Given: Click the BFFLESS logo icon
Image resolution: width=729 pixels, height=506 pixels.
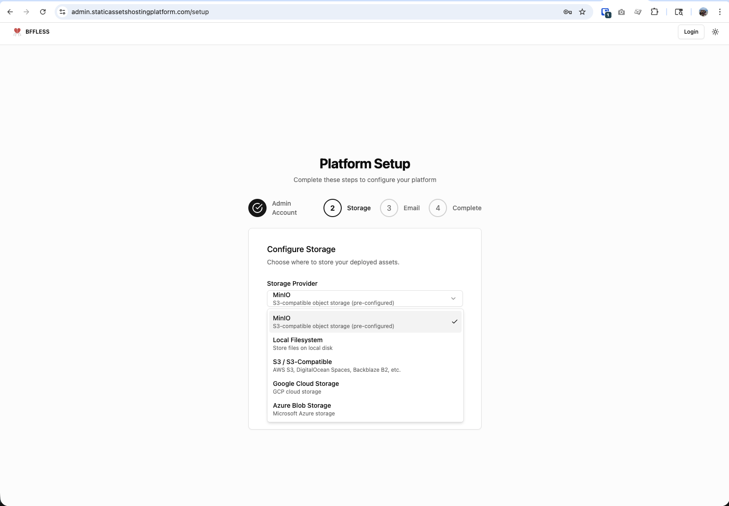Looking at the screenshot, I should [x=17, y=32].
